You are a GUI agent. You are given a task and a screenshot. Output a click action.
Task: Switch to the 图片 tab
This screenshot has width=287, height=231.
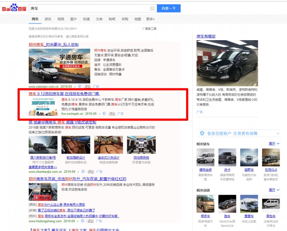(73, 19)
